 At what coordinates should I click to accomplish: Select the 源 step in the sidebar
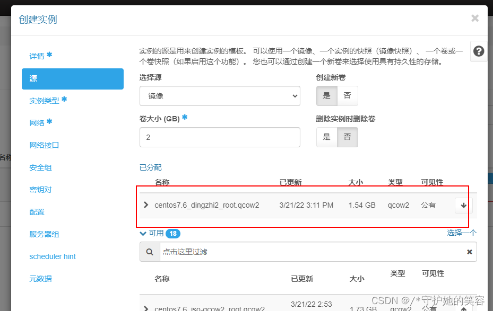click(x=73, y=79)
